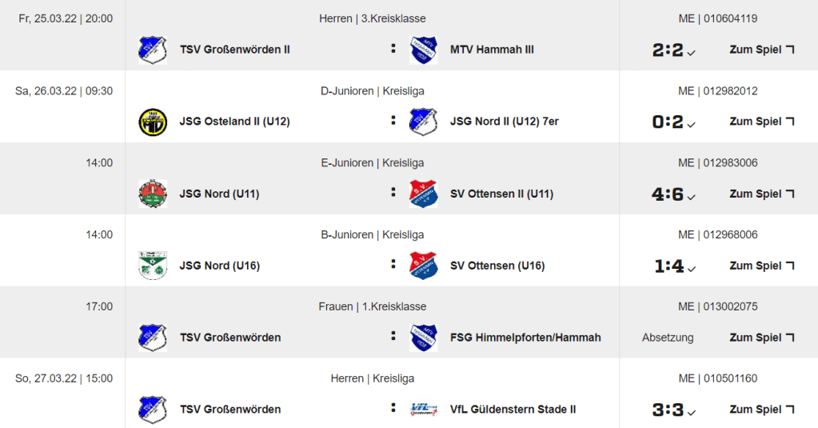Expand the 0:2 result chevron

[x=691, y=126]
